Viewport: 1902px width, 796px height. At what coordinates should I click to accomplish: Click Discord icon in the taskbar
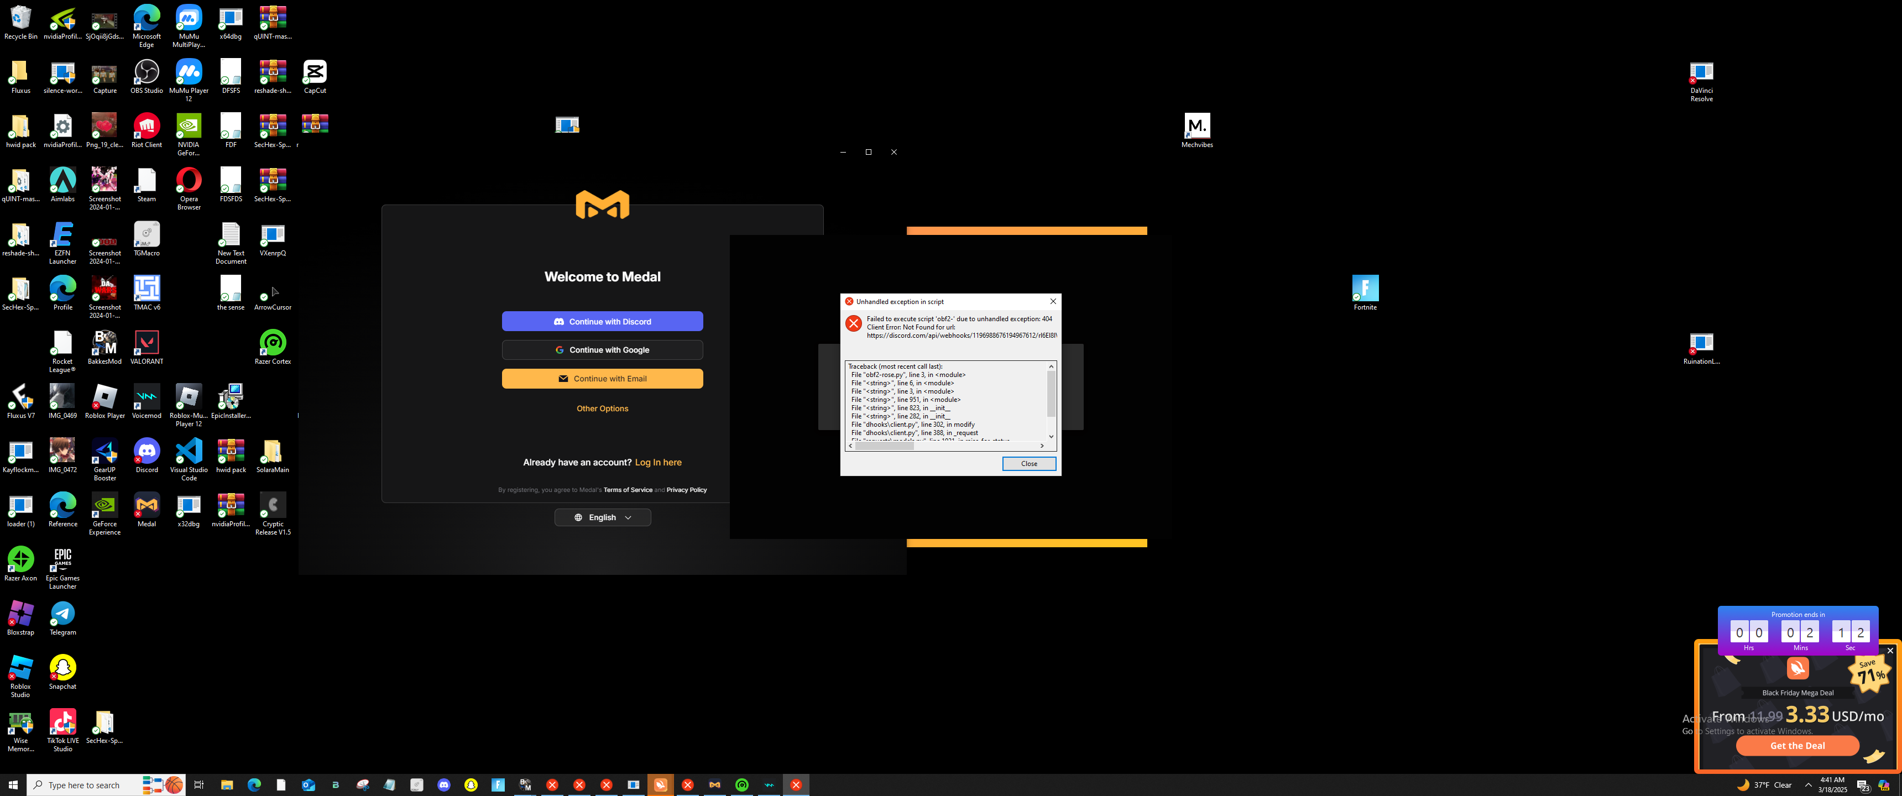pyautogui.click(x=444, y=785)
